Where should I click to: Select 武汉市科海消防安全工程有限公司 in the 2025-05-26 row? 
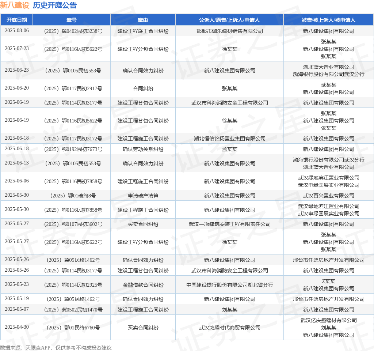(x=230, y=271)
